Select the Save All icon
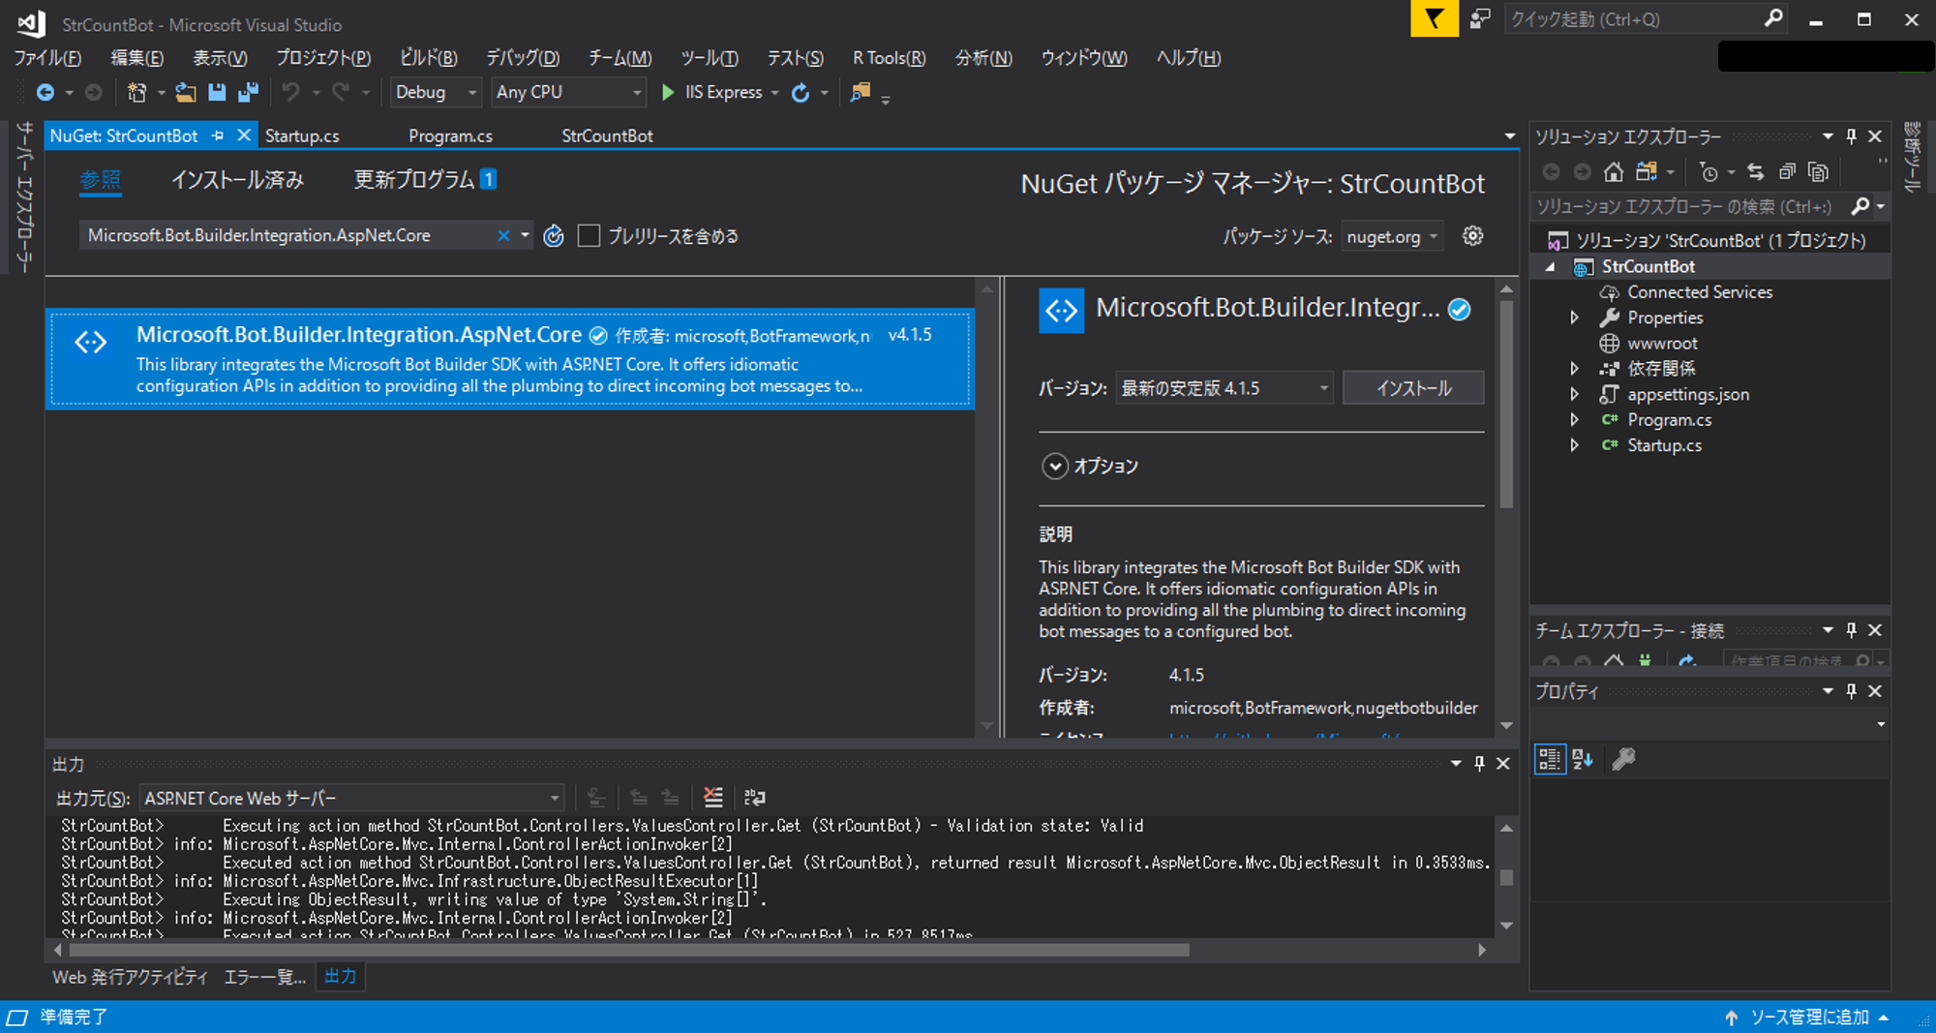1936x1033 pixels. coord(249,92)
